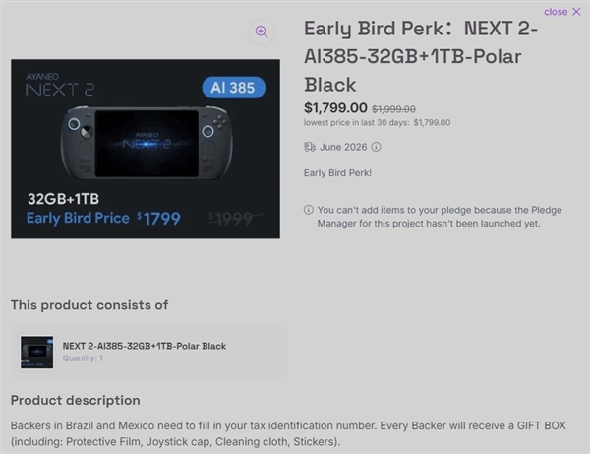Click the Early Bird Perk! description line
Screen dimensions: 590x454
[337, 173]
